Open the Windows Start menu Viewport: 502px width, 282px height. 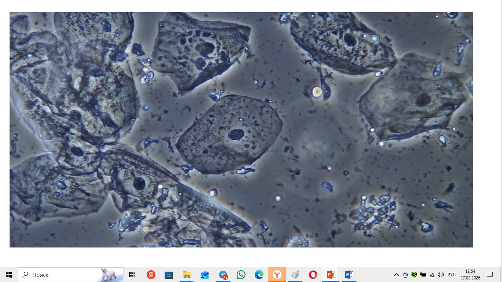coord(9,275)
